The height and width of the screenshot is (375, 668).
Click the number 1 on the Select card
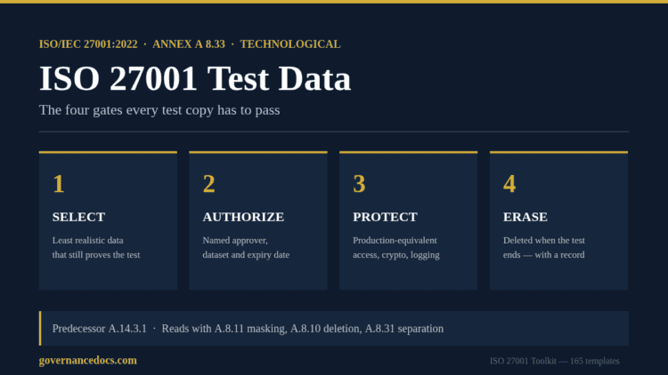pyautogui.click(x=59, y=184)
